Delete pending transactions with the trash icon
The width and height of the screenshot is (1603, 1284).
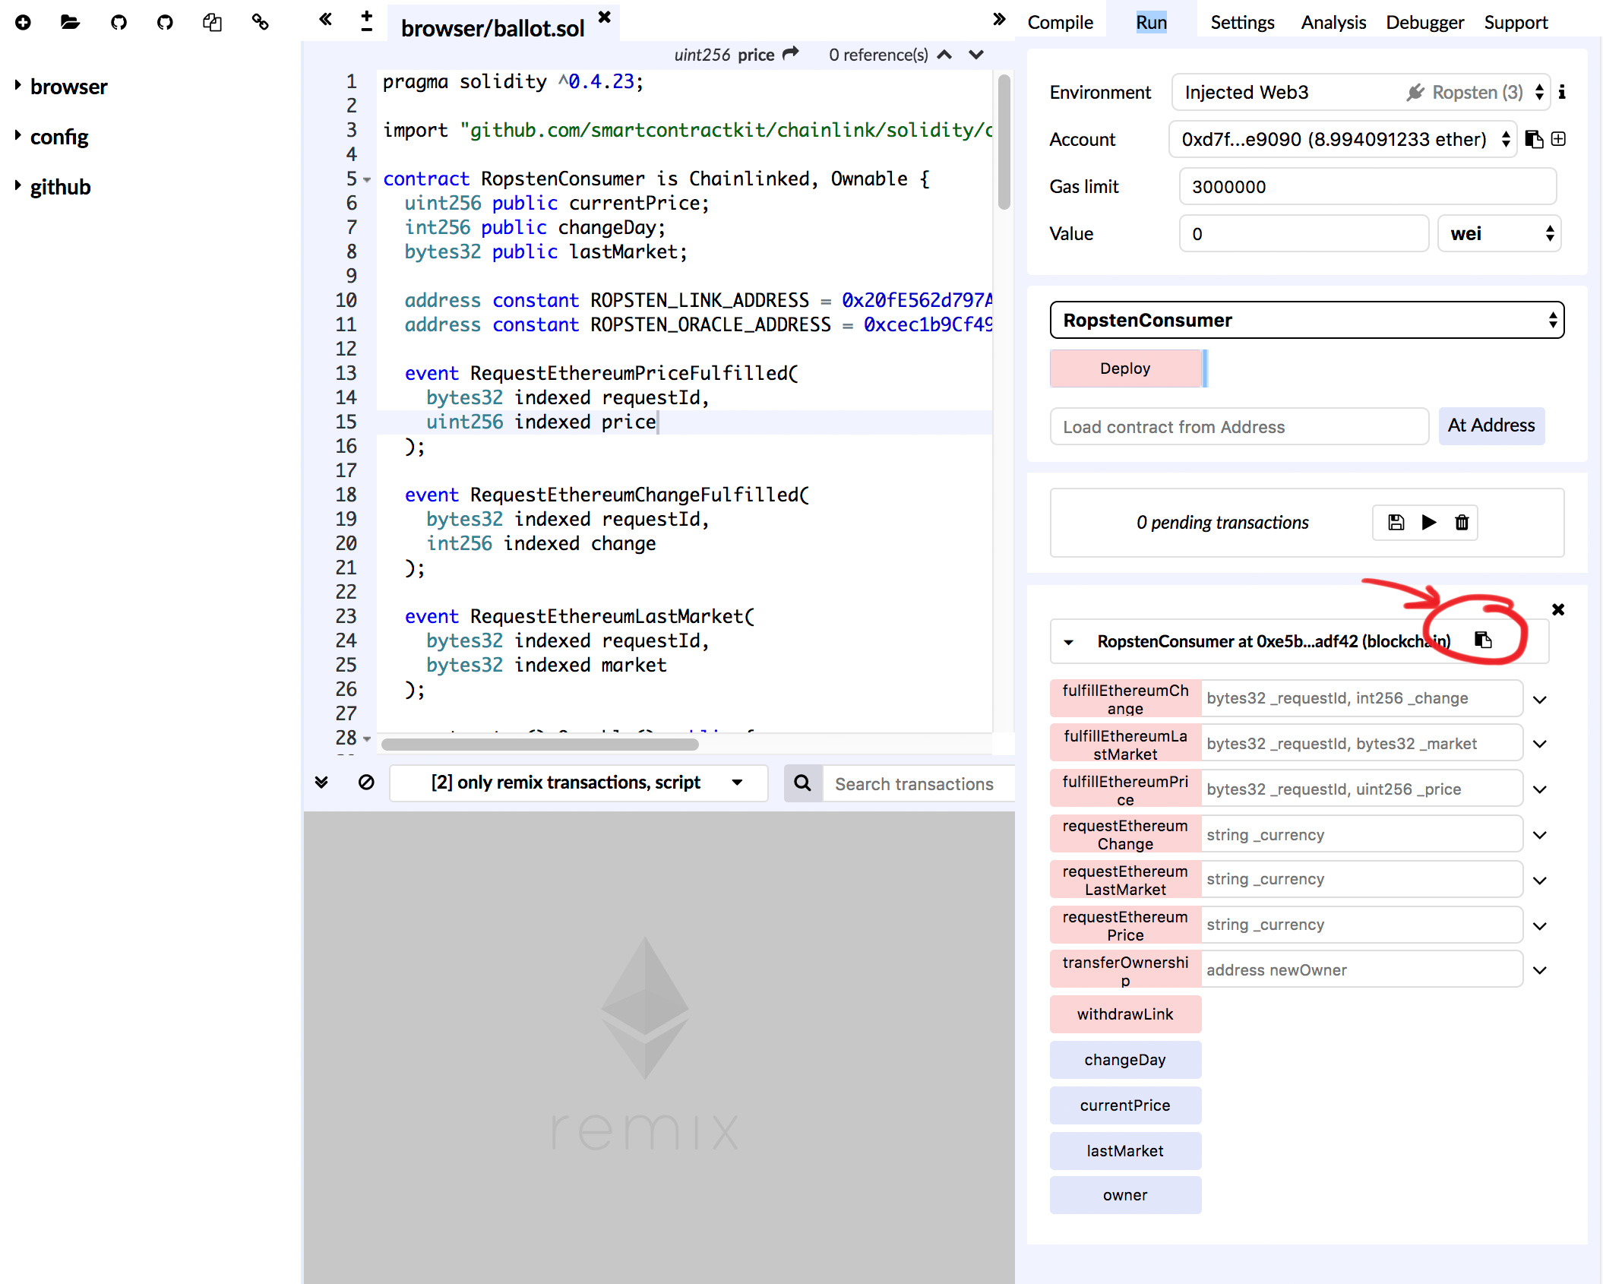click(x=1461, y=523)
